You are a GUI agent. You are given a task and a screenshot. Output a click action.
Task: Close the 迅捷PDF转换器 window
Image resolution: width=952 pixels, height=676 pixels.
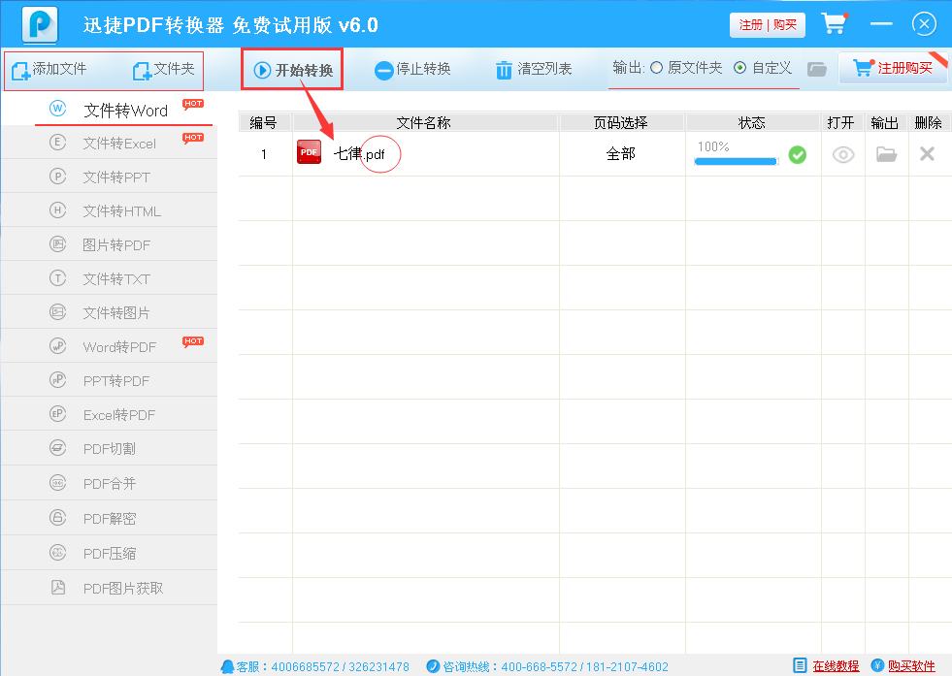pos(924,23)
